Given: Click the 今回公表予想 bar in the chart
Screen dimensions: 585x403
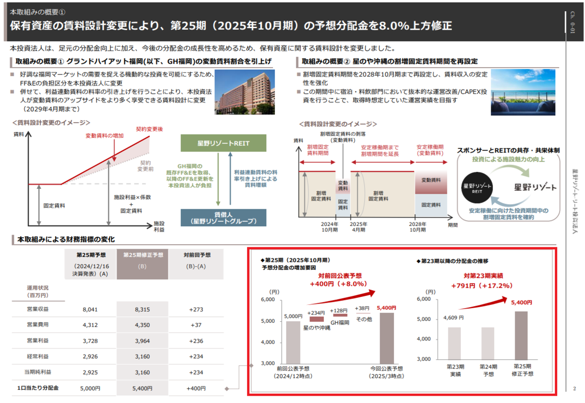Looking at the screenshot, I should (x=387, y=338).
